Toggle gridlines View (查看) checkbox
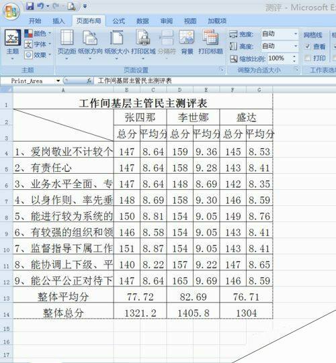 tap(308, 46)
